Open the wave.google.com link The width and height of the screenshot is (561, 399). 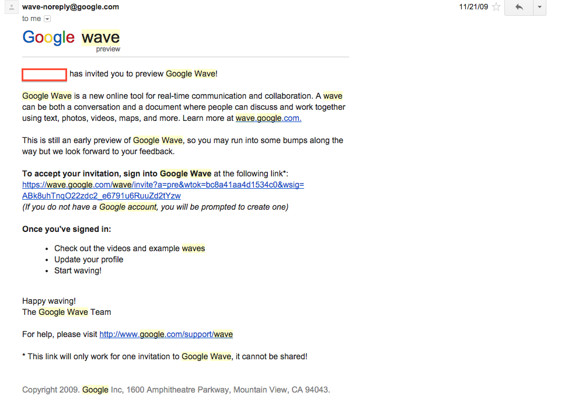click(x=269, y=118)
